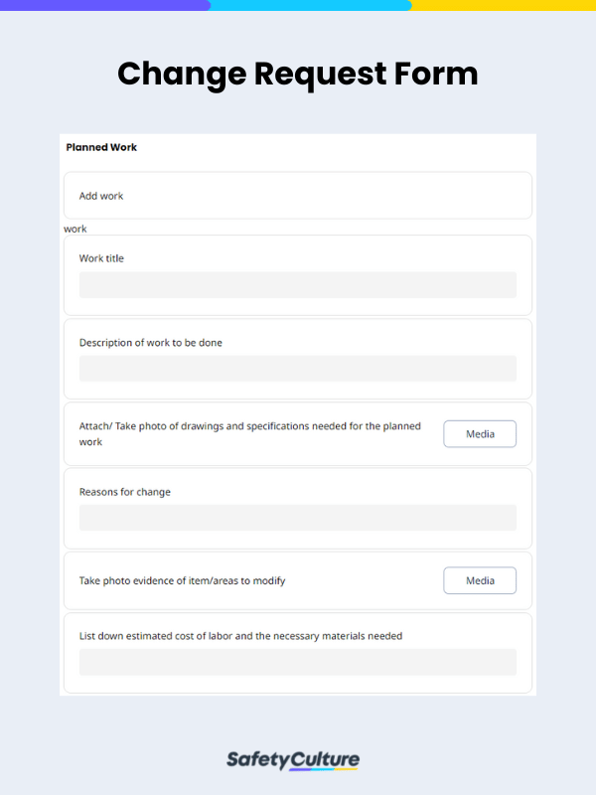Select 'Description of work to be done' label
The image size is (596, 795).
click(x=151, y=343)
